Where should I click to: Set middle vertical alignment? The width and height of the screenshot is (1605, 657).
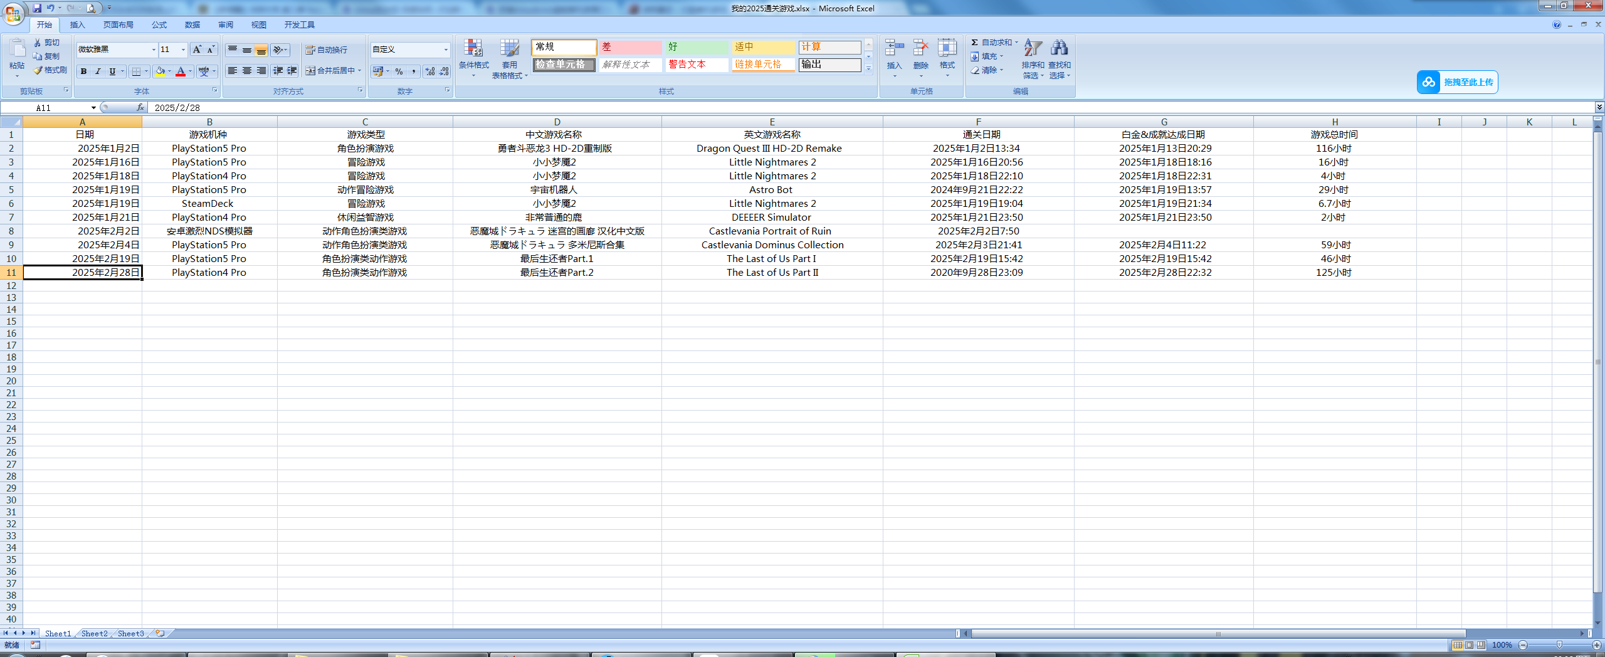click(247, 50)
